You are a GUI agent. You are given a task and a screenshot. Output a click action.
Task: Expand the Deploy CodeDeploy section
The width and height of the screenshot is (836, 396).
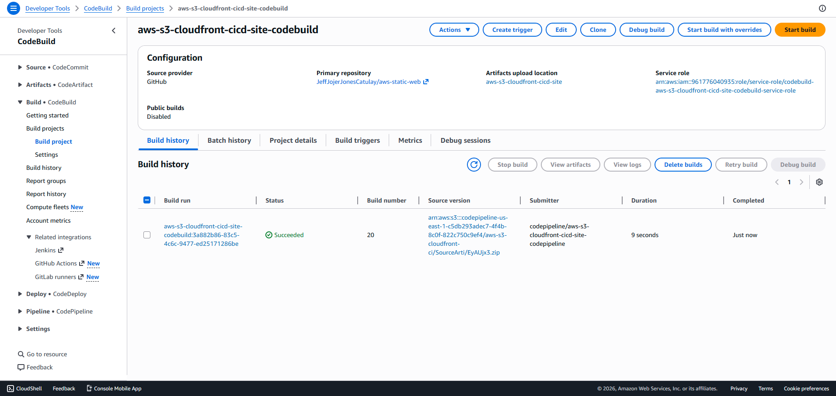click(x=20, y=294)
